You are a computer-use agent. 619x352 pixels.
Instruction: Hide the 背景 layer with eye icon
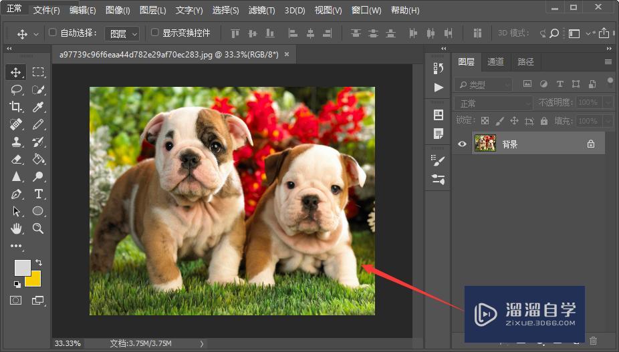462,144
